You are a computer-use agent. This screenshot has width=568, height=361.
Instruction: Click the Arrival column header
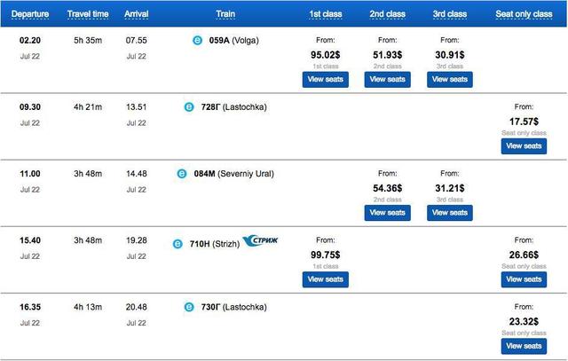click(x=136, y=14)
